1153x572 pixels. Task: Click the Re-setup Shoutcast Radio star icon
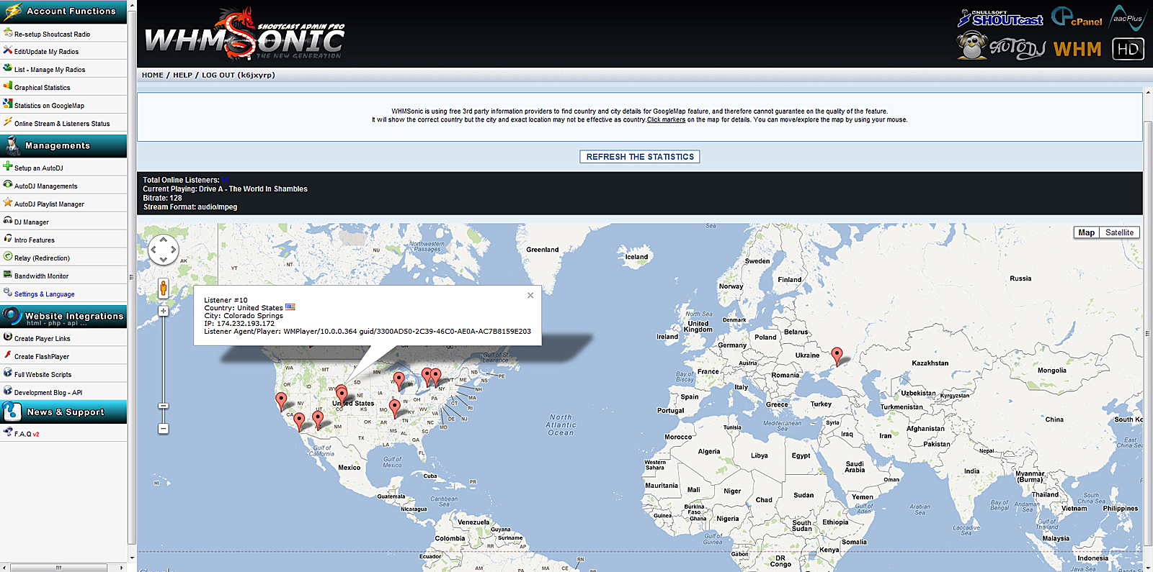point(8,32)
